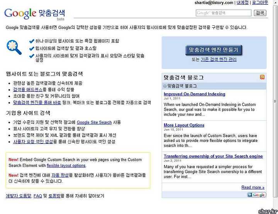
Task: Collapse the 맞춤검색 블로그 section
Action: (x=165, y=86)
